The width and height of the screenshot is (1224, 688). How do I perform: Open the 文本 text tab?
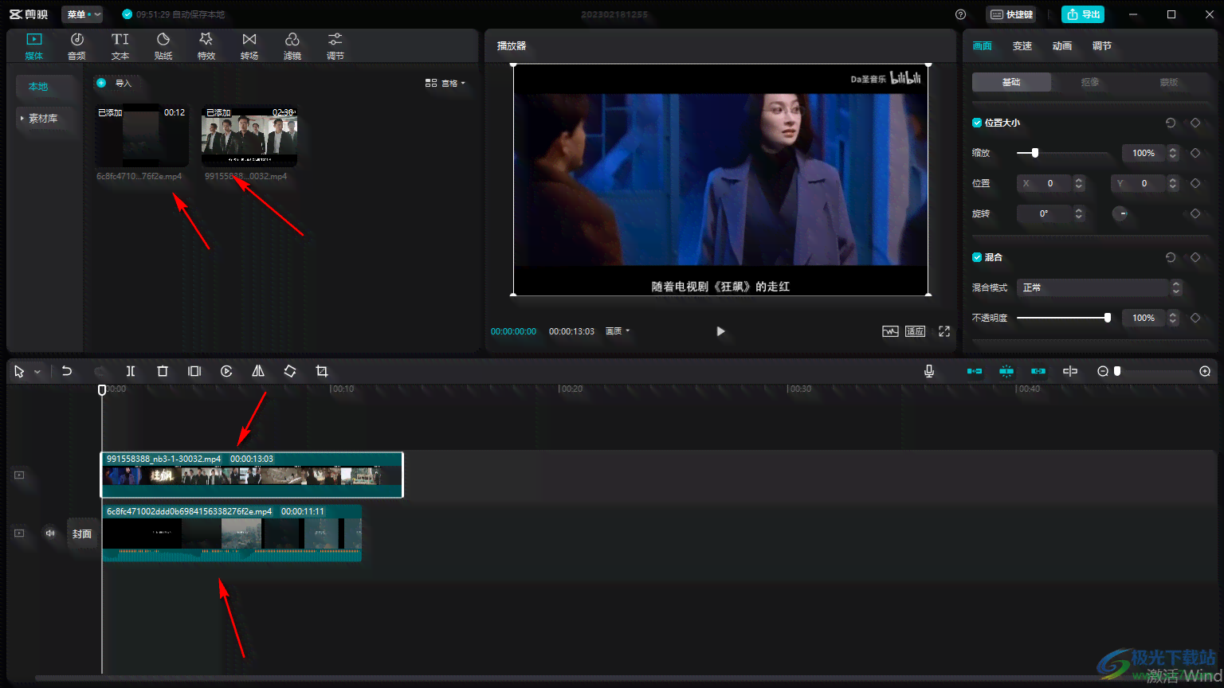(120, 46)
